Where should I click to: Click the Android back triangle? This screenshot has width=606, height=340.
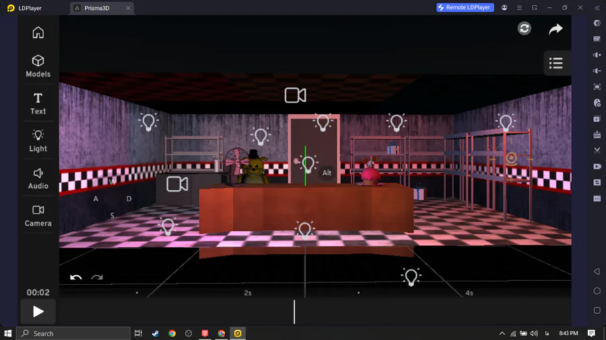click(597, 271)
